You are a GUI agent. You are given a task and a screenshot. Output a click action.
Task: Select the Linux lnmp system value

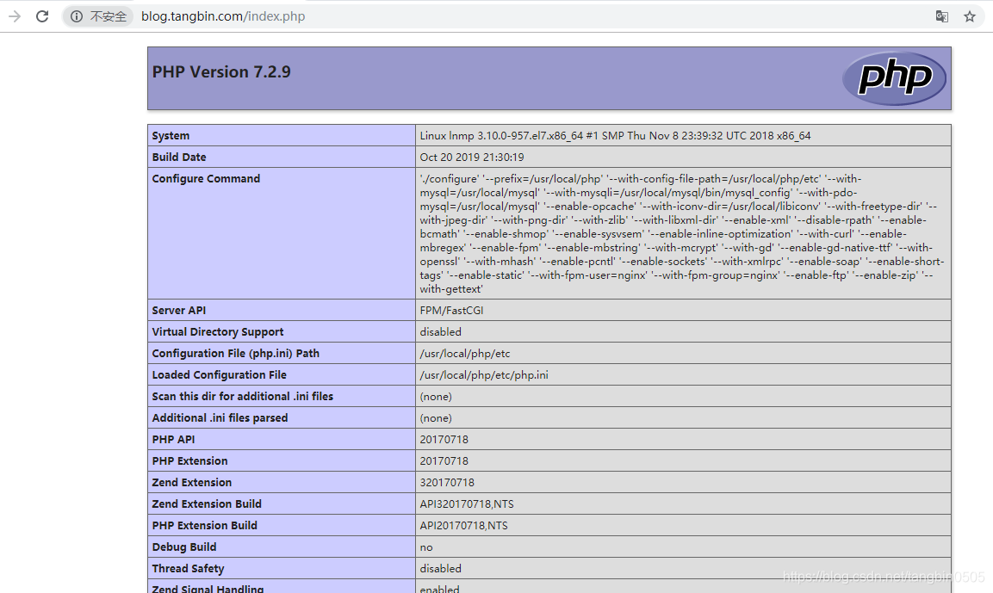tap(615, 135)
